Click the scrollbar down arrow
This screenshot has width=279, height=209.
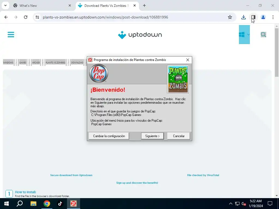[x=277, y=196]
